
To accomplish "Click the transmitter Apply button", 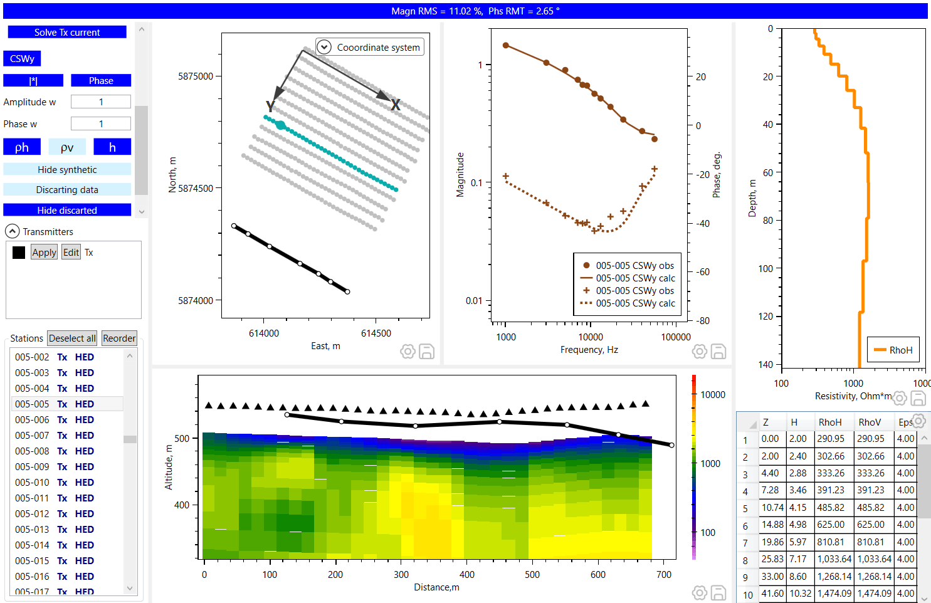I will coord(44,252).
